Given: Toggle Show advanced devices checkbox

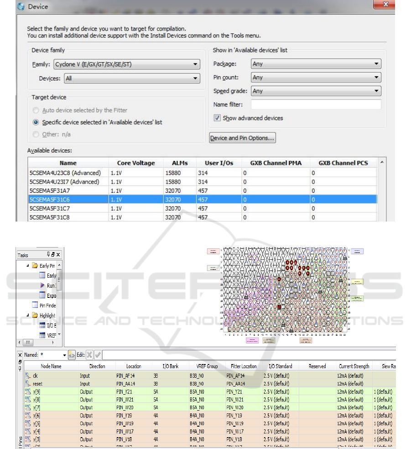Looking at the screenshot, I should pyautogui.click(x=217, y=118).
